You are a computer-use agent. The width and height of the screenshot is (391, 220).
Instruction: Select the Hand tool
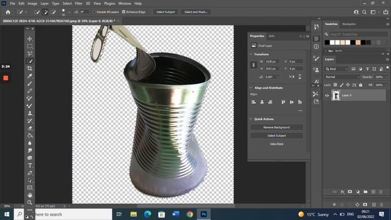30,195
